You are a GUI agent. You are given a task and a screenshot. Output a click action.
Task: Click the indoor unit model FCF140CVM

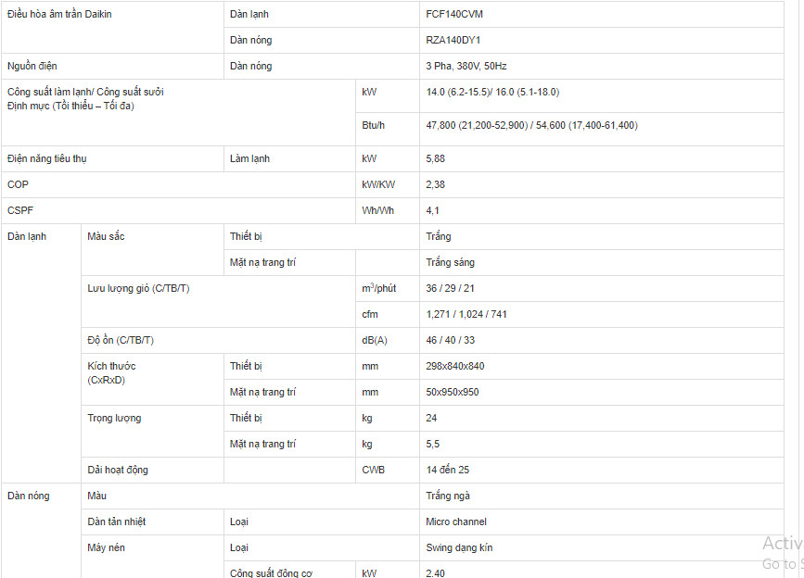click(453, 14)
